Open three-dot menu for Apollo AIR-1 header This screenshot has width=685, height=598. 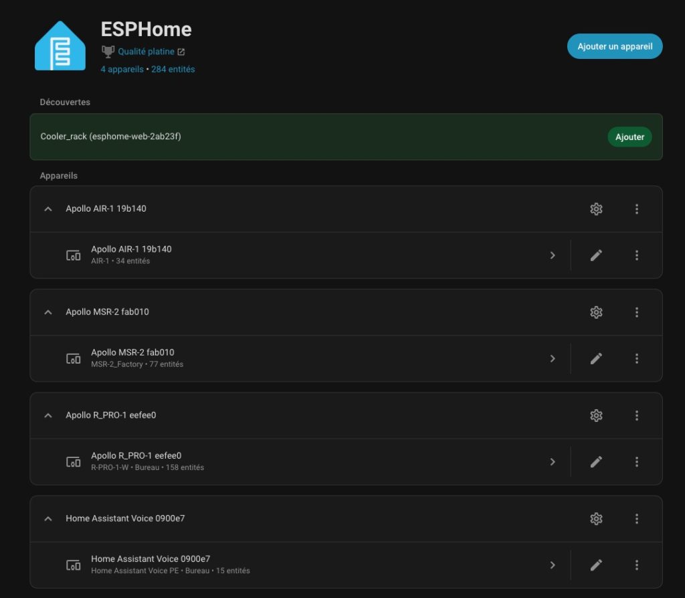click(636, 209)
